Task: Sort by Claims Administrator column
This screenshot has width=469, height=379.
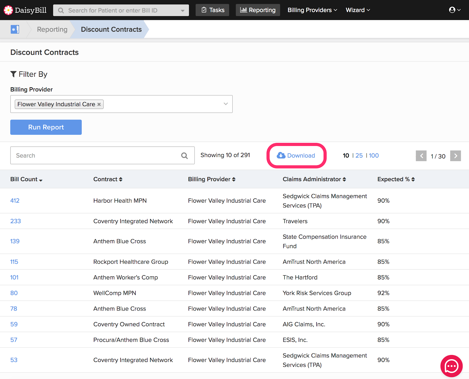Action: (x=314, y=179)
